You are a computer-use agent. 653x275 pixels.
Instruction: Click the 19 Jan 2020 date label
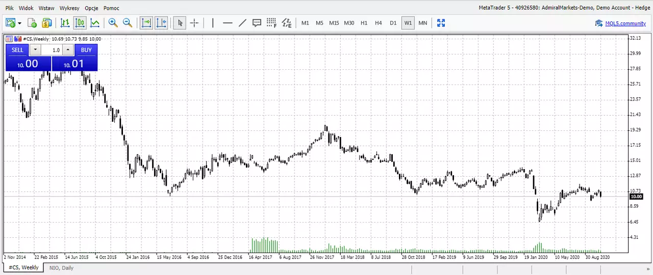pos(535,257)
